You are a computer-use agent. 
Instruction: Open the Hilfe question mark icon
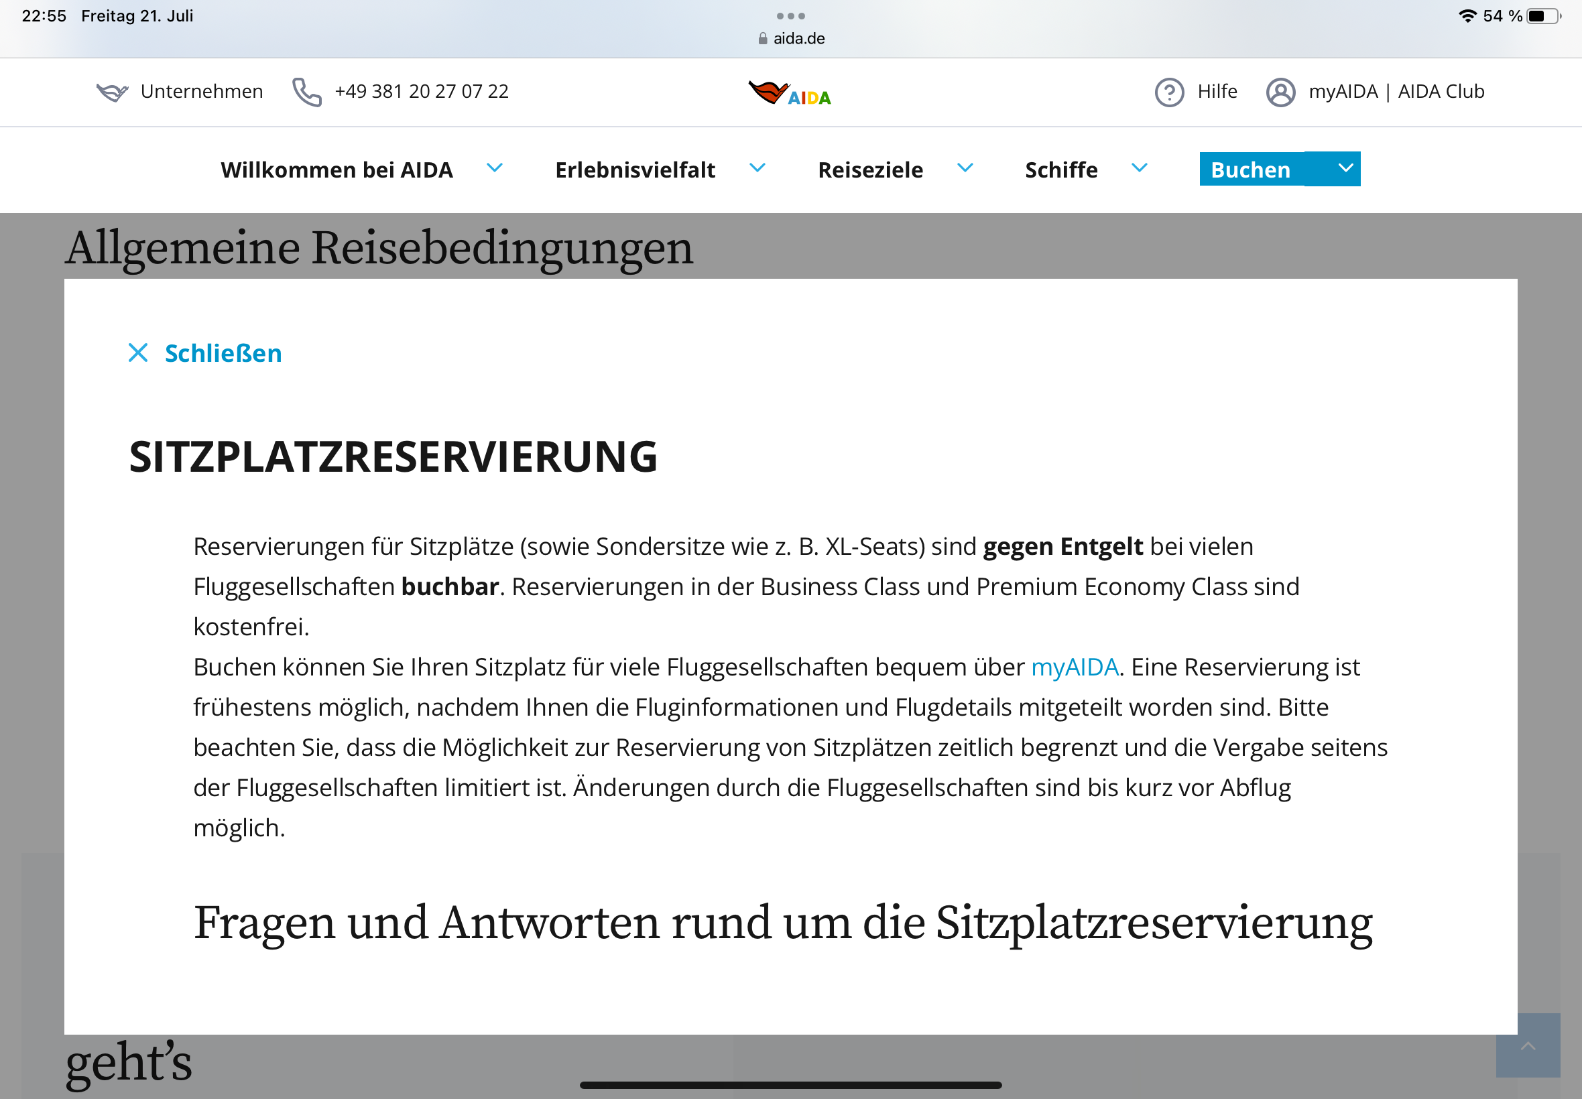[1169, 92]
